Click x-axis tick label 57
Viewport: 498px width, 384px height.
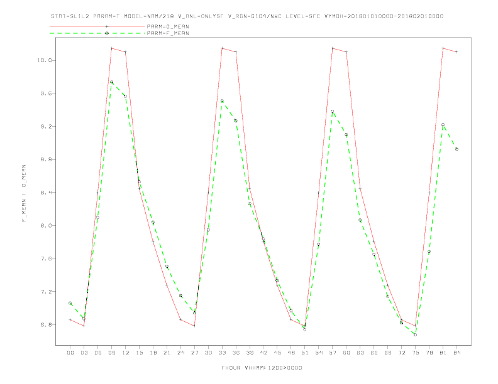click(x=333, y=353)
